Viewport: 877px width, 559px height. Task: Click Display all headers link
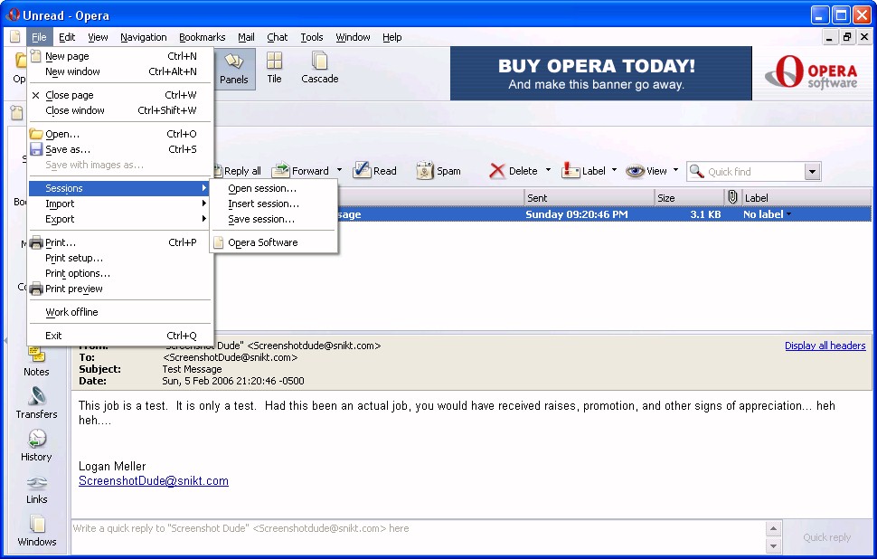tap(825, 346)
